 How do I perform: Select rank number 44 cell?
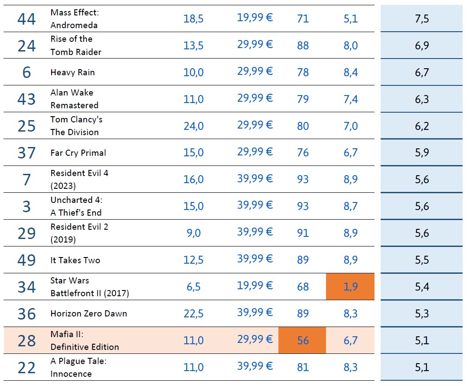point(26,19)
